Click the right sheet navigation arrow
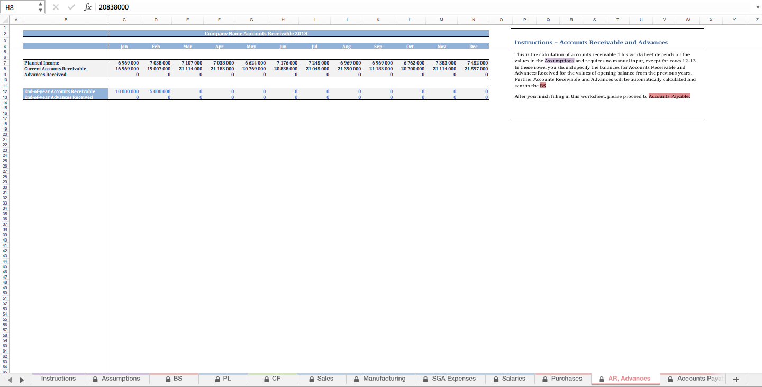Image resolution: width=762 pixels, height=387 pixels. pos(21,379)
